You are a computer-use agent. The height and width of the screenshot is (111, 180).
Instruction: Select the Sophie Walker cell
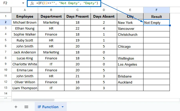tap(25, 34)
